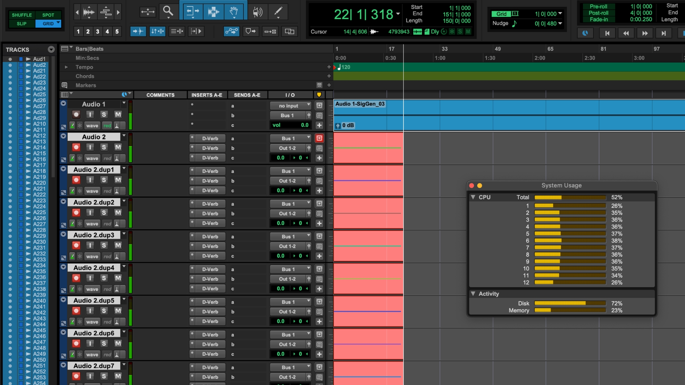Click Audio 1 volume field 'vol 0.0'
685x385 pixels.
point(291,125)
